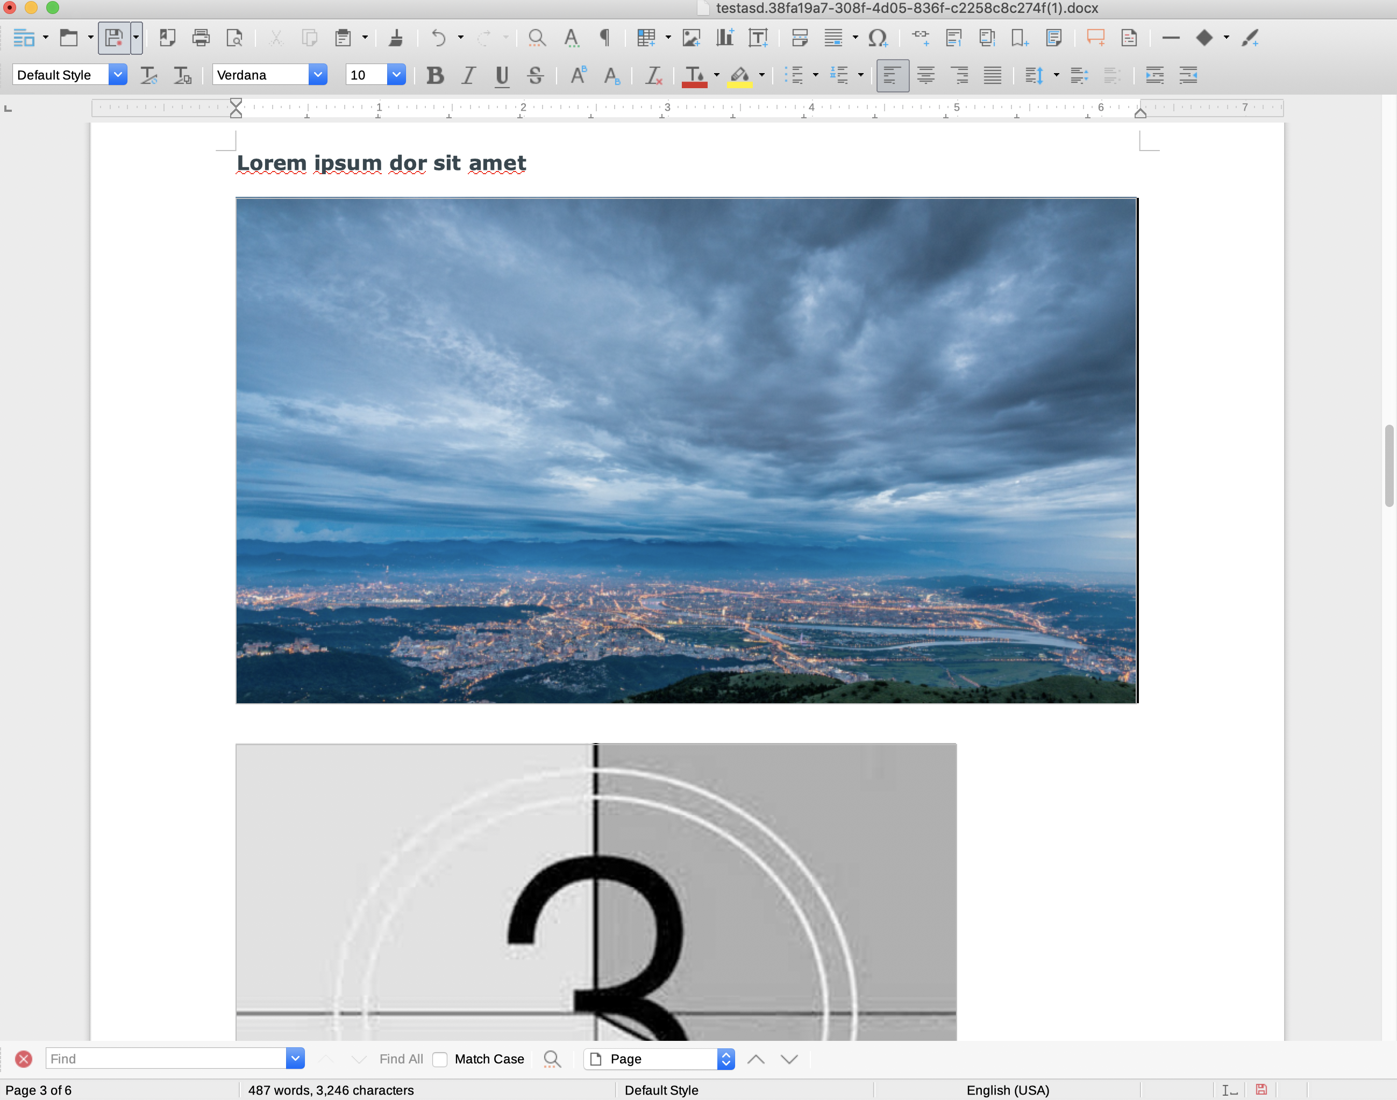Screen dimensions: 1397x1100
Task: Expand the bullet list dropdown arrow
Action: 816,75
